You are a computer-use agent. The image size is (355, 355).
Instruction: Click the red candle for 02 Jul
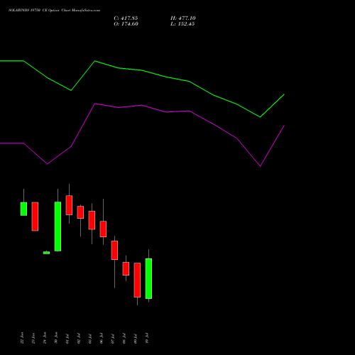click(80, 212)
